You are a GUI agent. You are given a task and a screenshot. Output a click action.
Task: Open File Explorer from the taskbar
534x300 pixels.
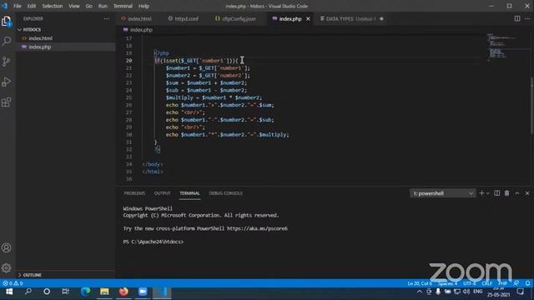pos(104,292)
